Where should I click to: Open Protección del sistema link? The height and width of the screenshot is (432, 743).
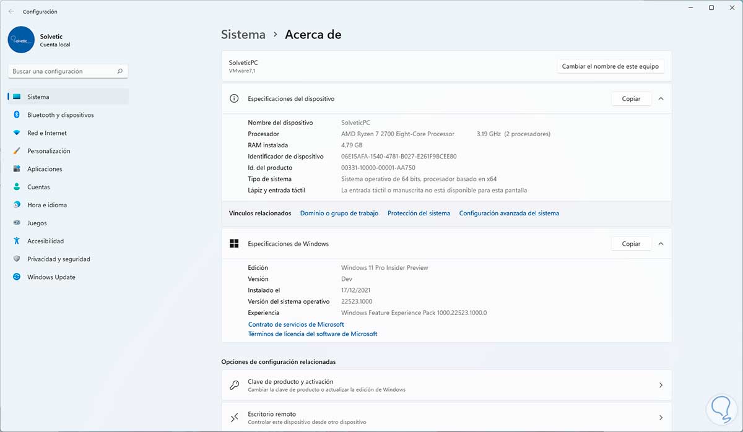[x=419, y=213]
